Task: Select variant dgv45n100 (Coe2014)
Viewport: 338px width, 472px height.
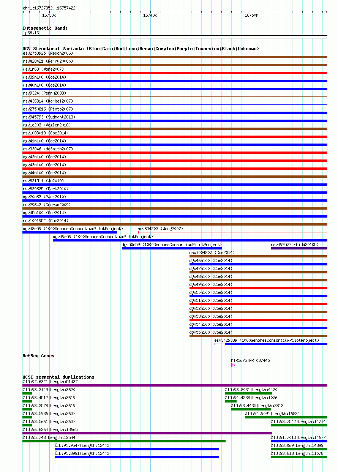Action: click(x=44, y=213)
